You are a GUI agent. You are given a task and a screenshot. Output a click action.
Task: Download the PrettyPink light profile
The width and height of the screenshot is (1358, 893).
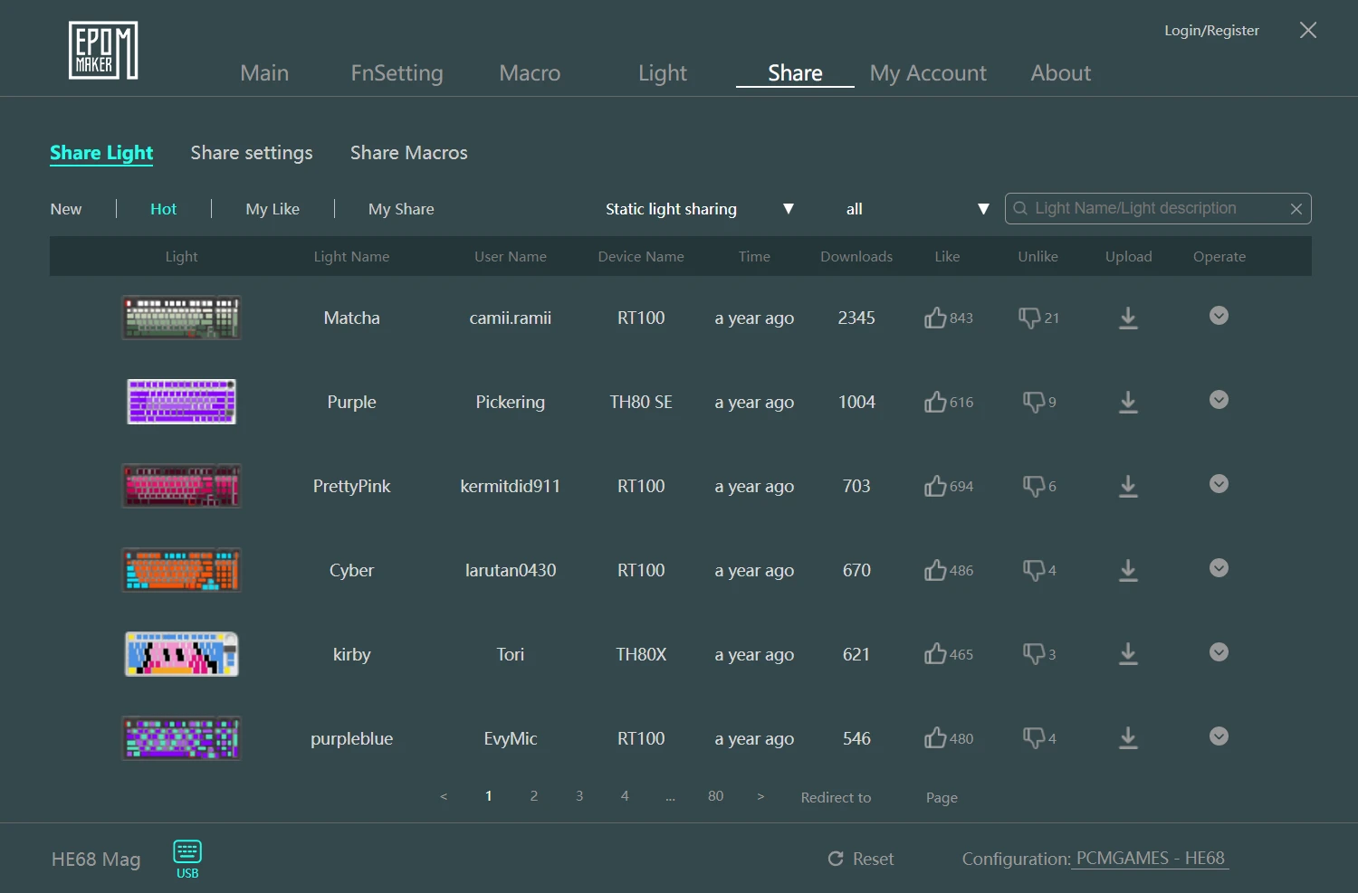pos(1128,486)
